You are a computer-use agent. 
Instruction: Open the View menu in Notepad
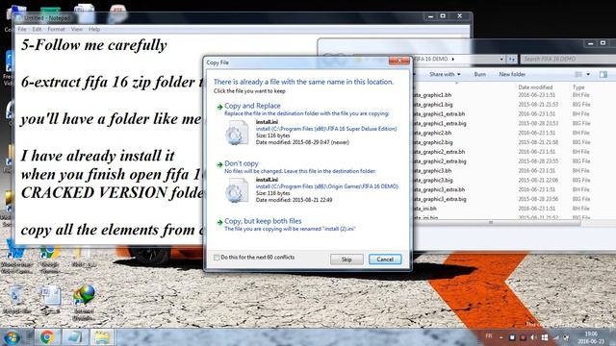(x=77, y=30)
